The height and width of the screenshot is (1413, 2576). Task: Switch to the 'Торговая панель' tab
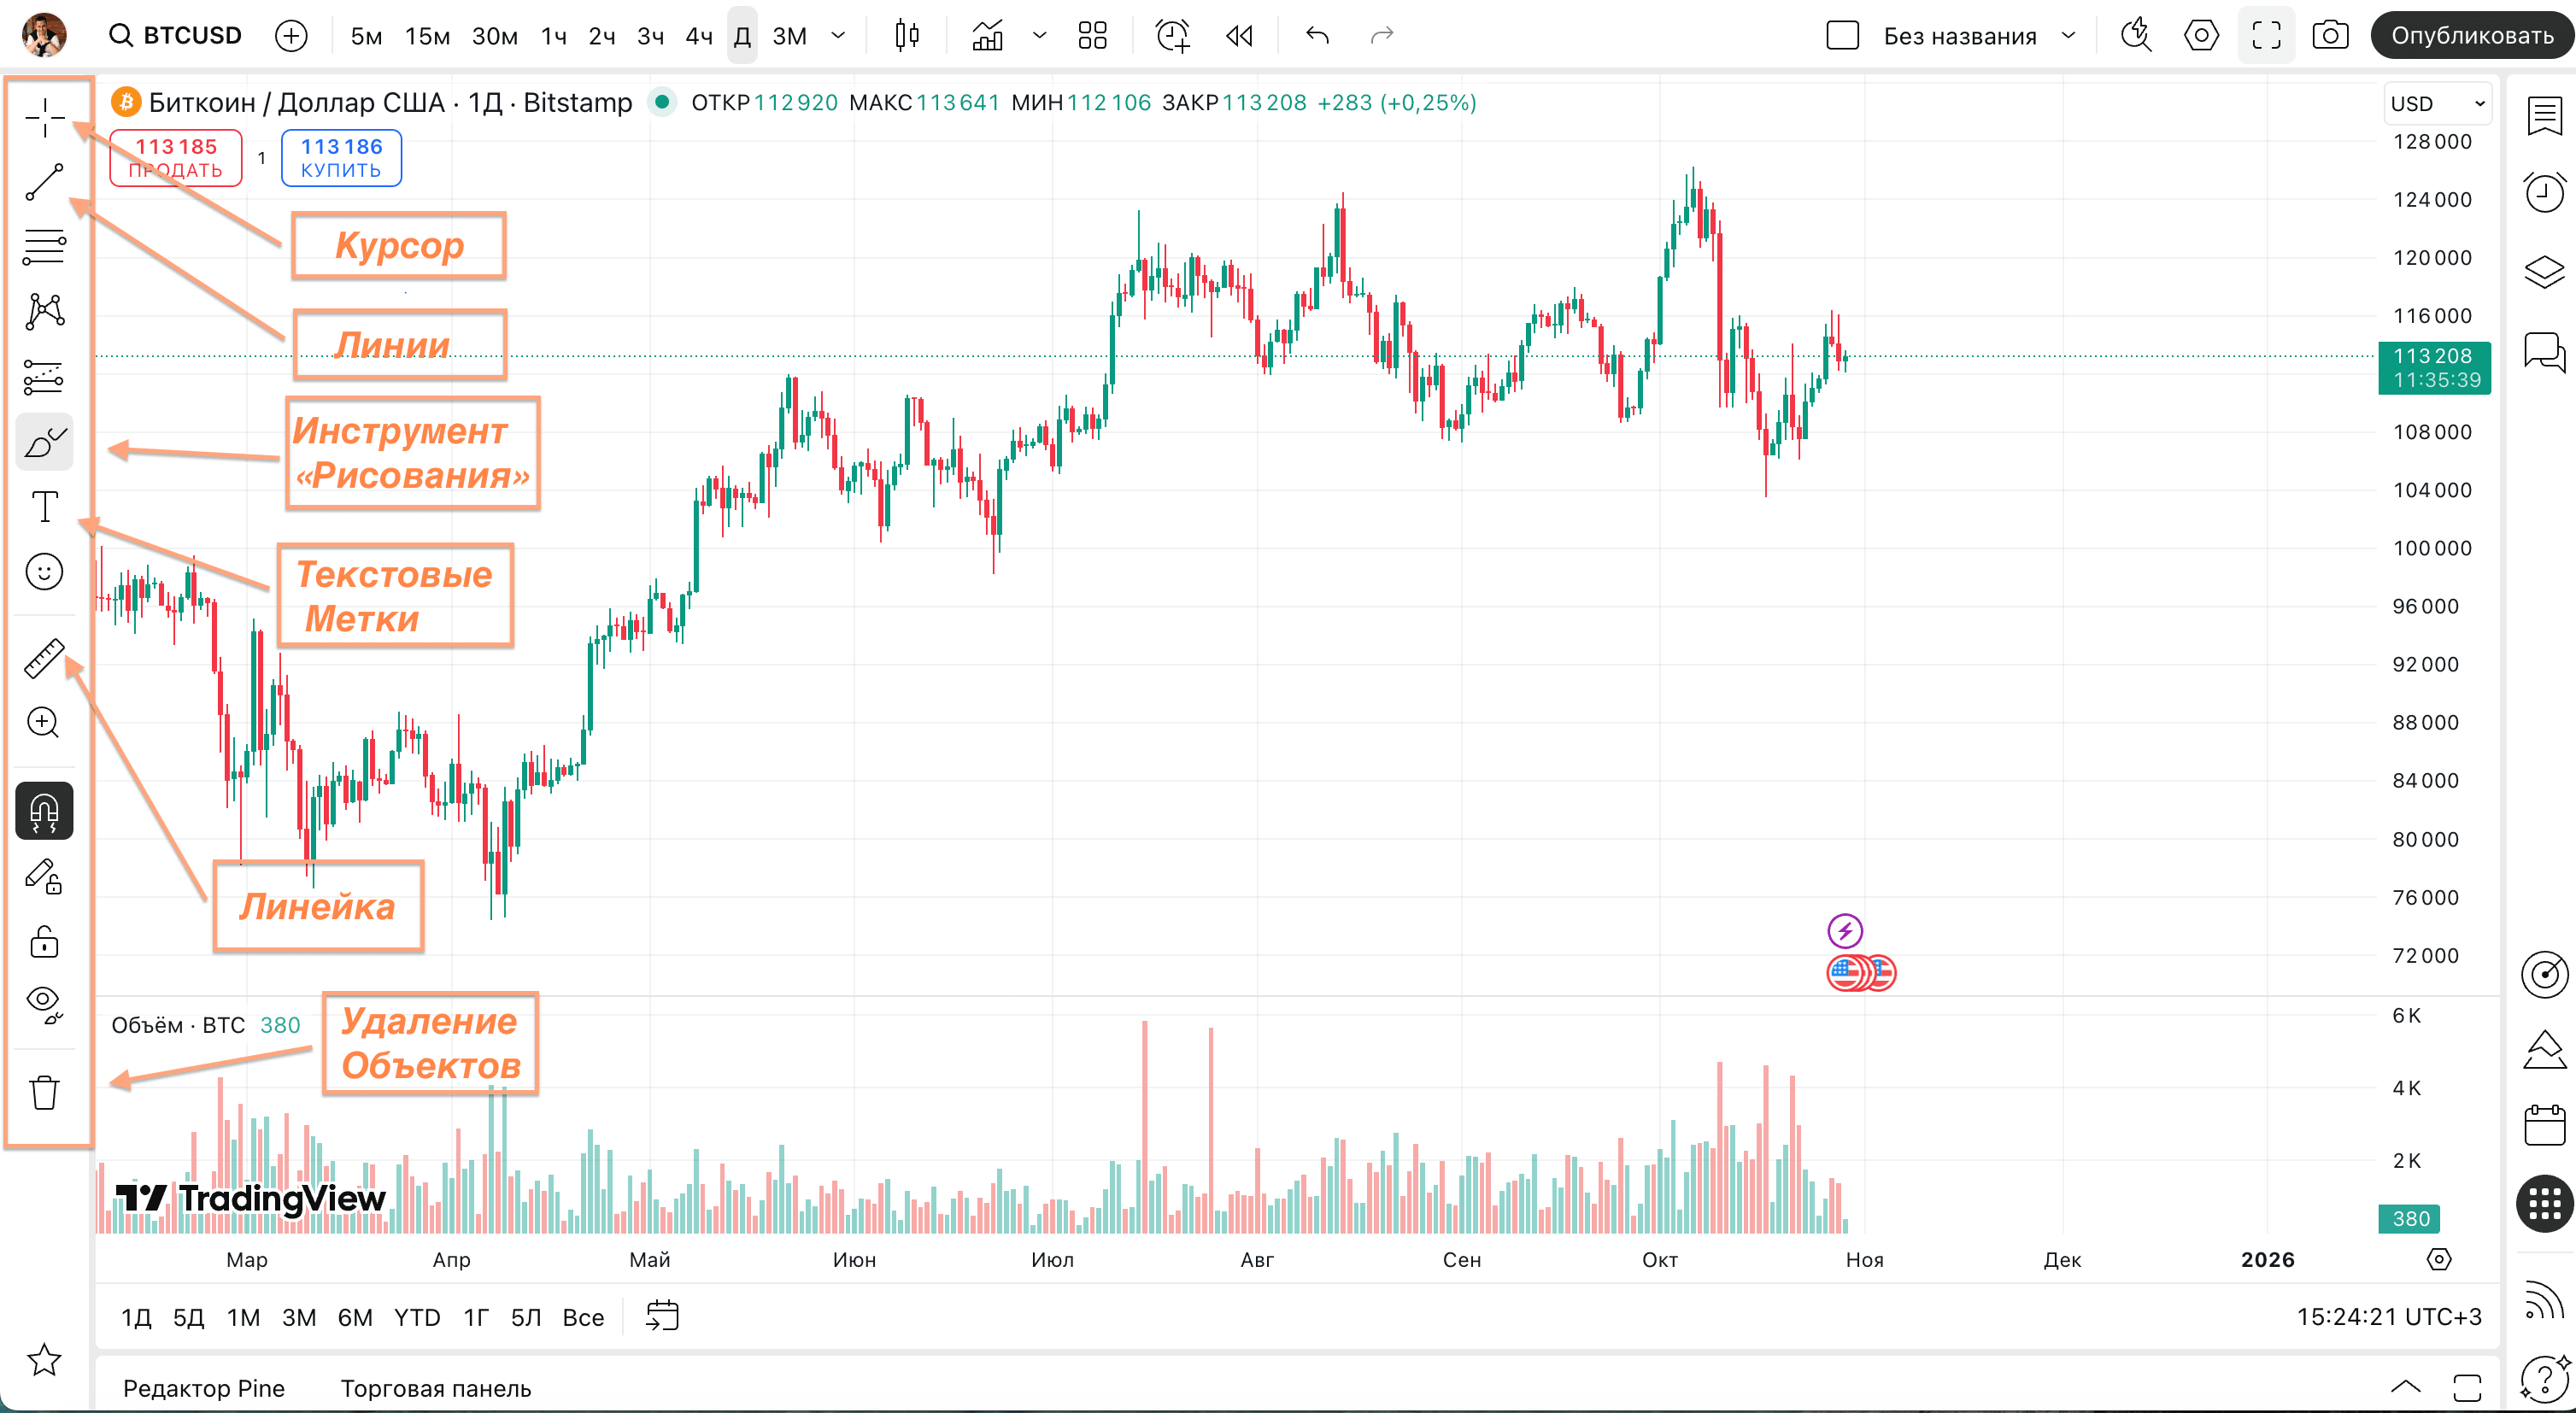437,1388
